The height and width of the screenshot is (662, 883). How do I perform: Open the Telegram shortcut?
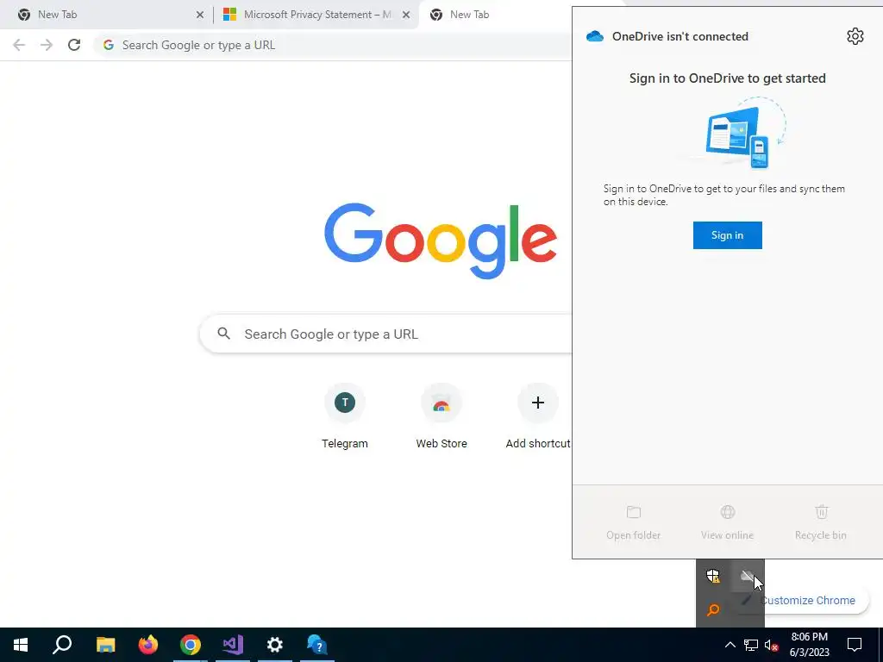(x=345, y=416)
